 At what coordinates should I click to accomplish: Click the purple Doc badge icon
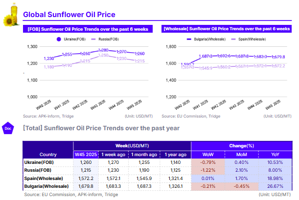point(8,128)
